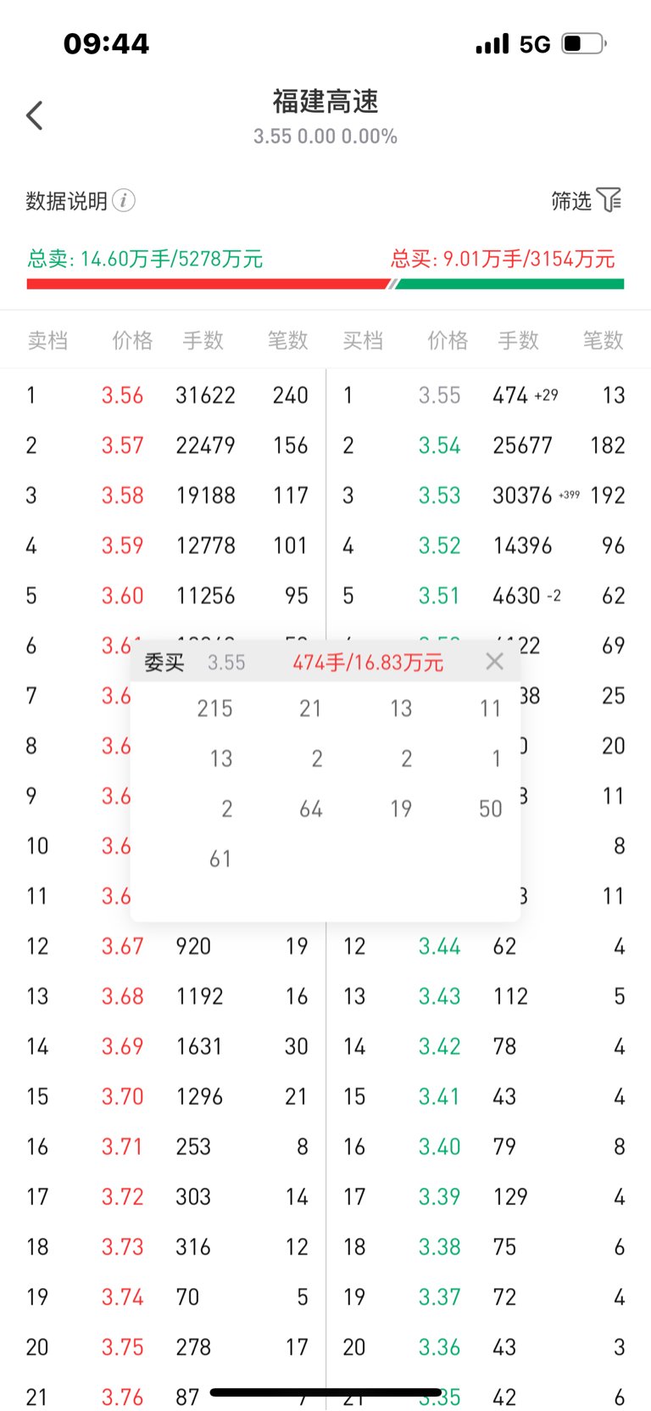Tap the 总卖: 14.60万手/5278万元 summary
Viewport: 651px width, 1411px height.
pyautogui.click(x=145, y=259)
